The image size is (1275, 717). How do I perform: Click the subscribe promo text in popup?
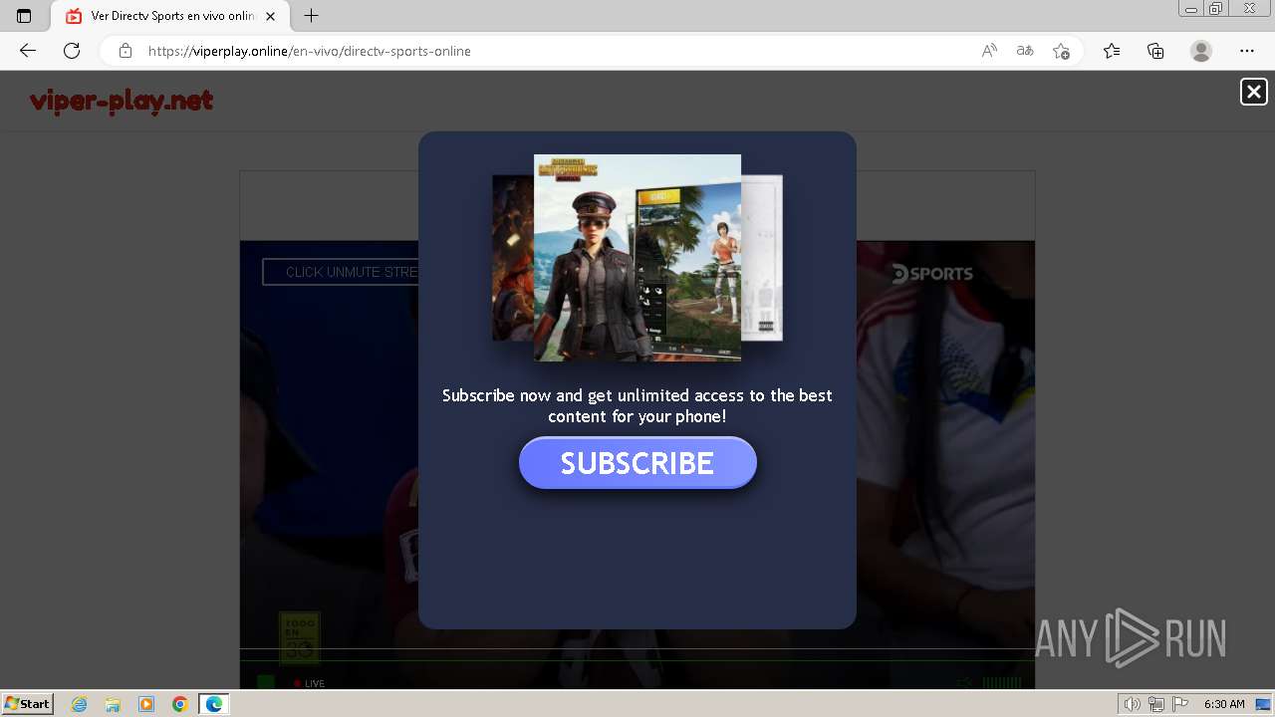point(637,406)
